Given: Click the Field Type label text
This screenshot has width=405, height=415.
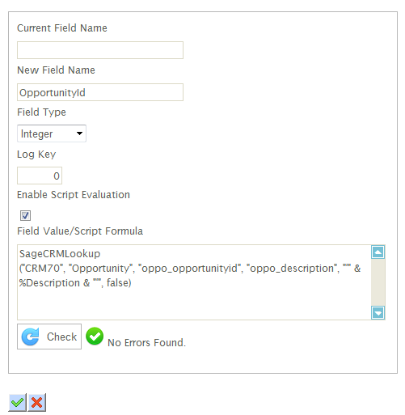Looking at the screenshot, I should pyautogui.click(x=41, y=112).
